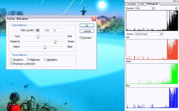Select the Shadows tone balance option
The image size is (179, 111).
point(12,60)
